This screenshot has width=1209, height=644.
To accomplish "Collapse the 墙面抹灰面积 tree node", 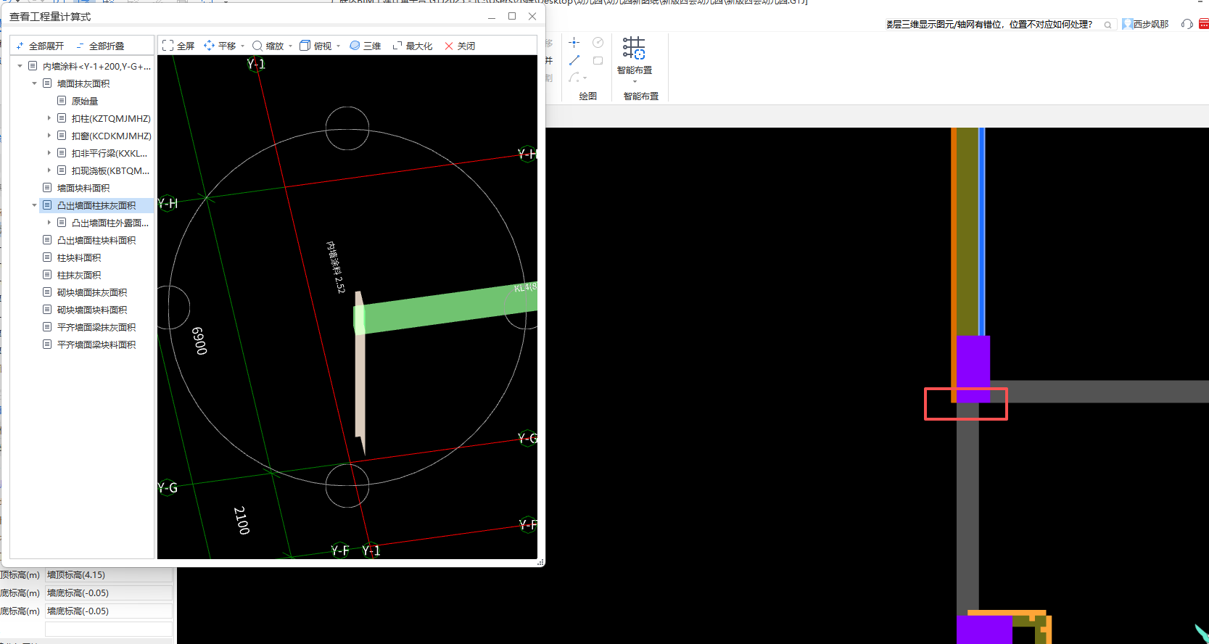I will point(34,83).
